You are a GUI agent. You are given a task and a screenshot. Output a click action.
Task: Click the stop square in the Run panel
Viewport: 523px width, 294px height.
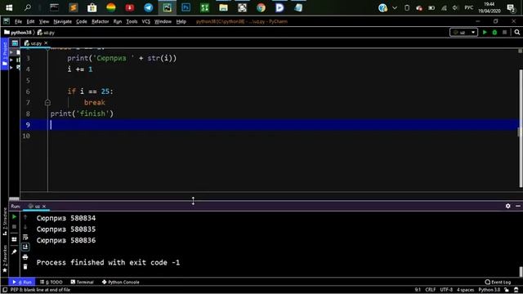(14, 227)
